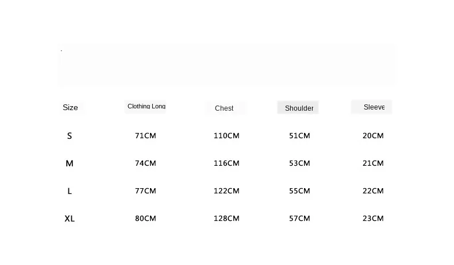This screenshot has height=265, width=454.
Task: Click the 55CM shoulder measurement
Action: point(299,191)
